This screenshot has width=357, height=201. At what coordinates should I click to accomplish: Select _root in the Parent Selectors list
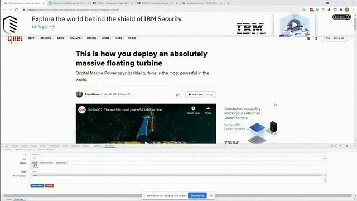point(177,175)
